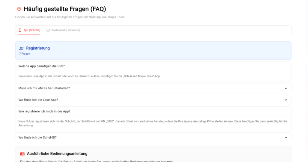307x162 pixels.
Task: Collapse 'Welche App benötigen die SuS?' question
Action: tap(42, 66)
